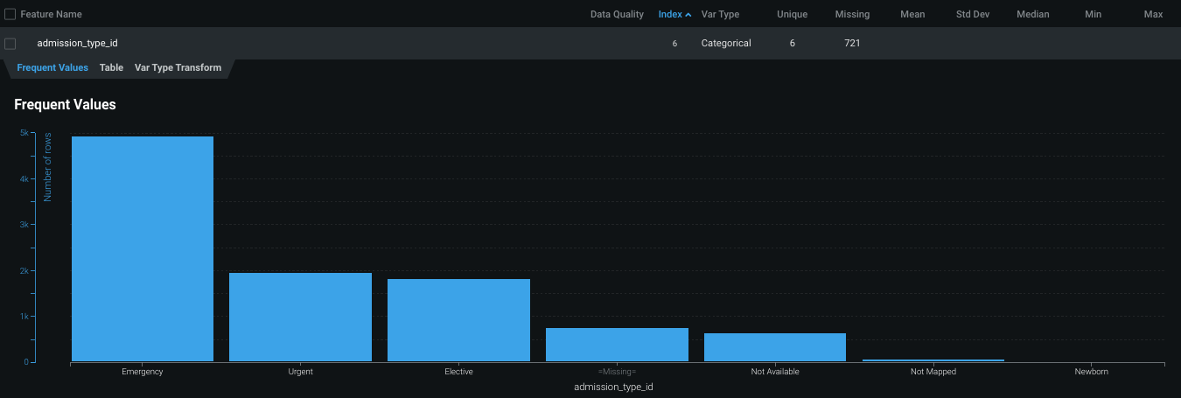Sort by Feature Name column header
1181x398 pixels.
click(x=51, y=14)
